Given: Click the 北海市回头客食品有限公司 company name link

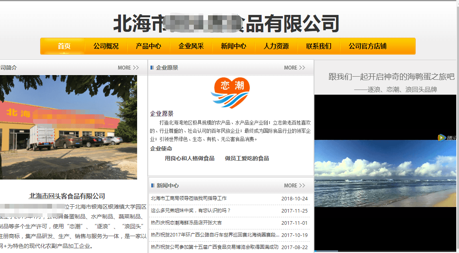Looking at the screenshot, I should point(67,196).
